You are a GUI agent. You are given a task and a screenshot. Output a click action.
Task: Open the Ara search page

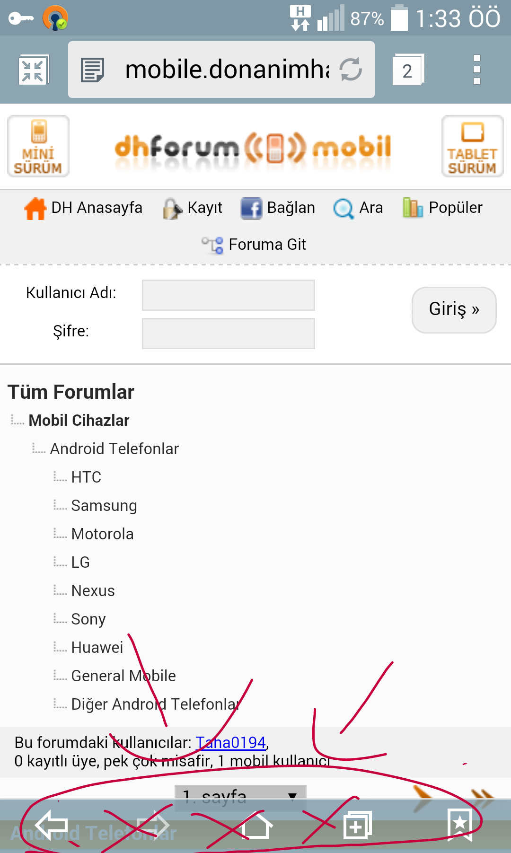tap(358, 208)
